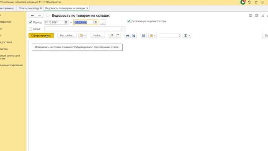The image size is (268, 151).
Task: Click the Sigma sum icon
Action: coord(186,36)
